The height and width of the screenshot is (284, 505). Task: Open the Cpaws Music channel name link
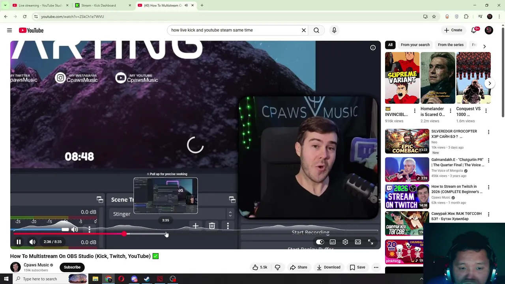(36, 265)
